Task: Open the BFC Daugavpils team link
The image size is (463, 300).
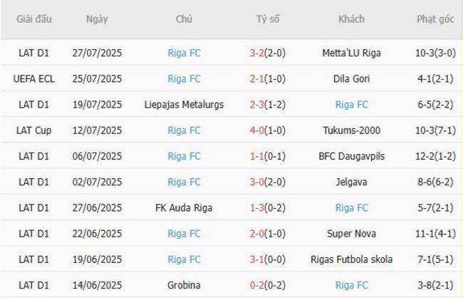Action: click(351, 156)
